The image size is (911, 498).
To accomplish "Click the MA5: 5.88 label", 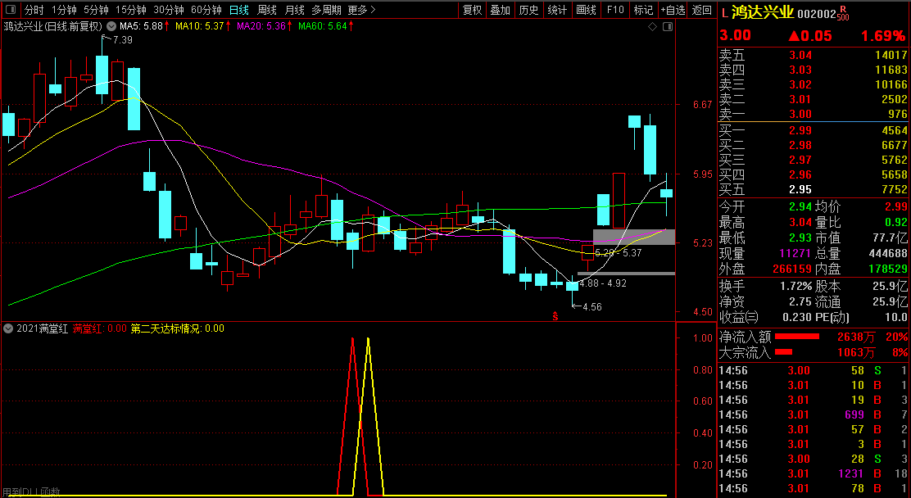I will coord(141,26).
